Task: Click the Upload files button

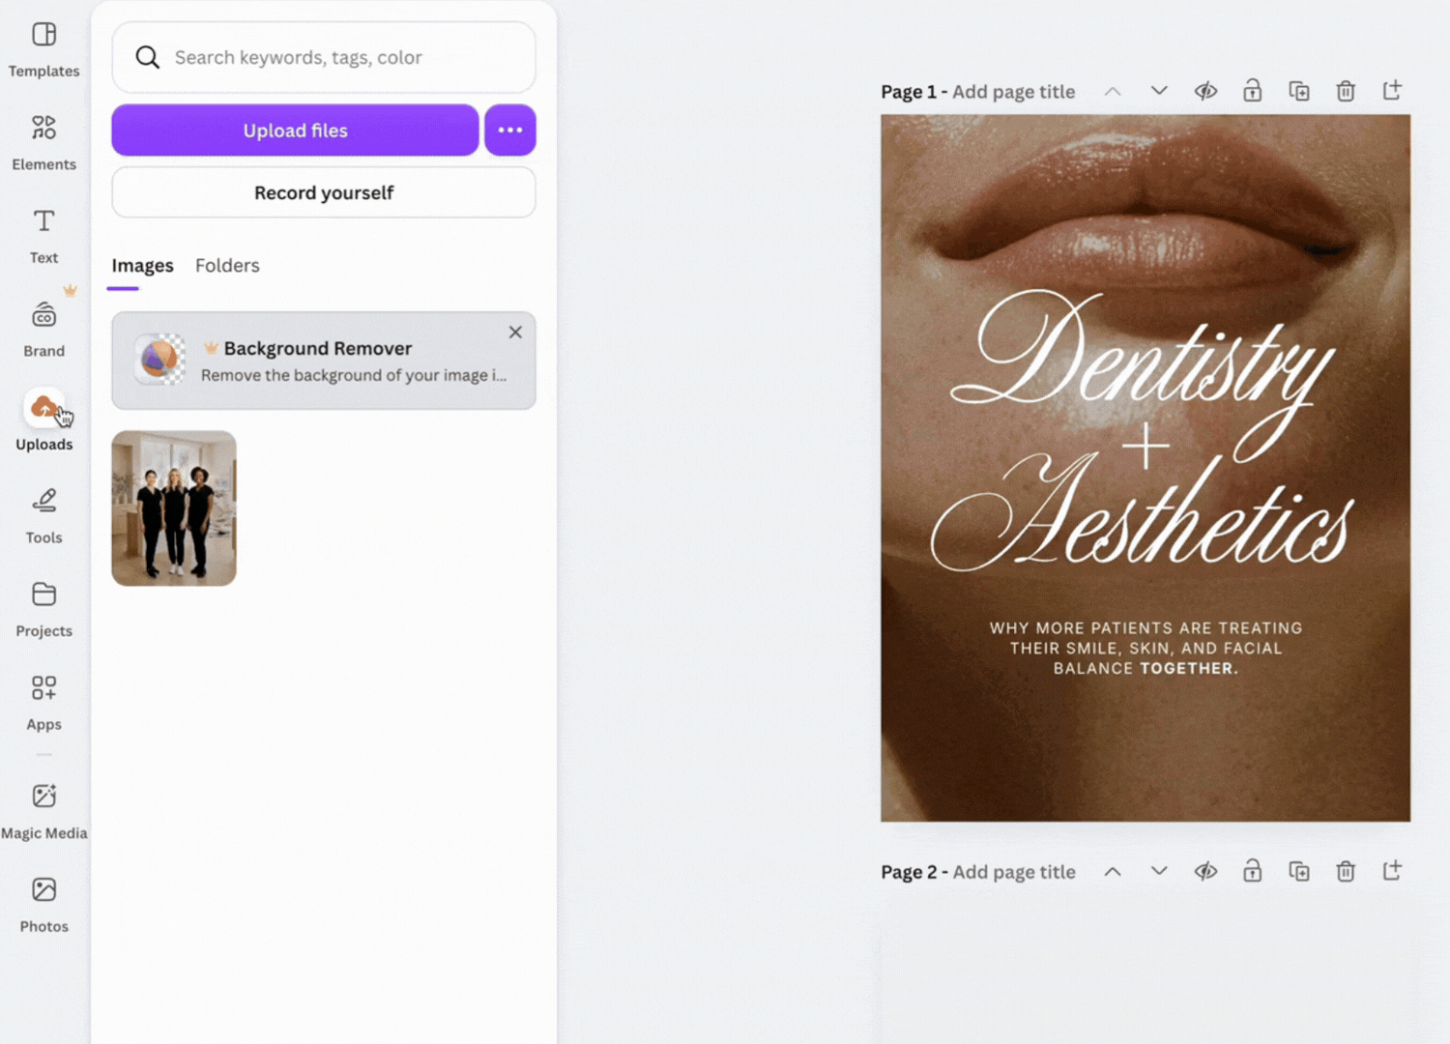Action: [295, 130]
